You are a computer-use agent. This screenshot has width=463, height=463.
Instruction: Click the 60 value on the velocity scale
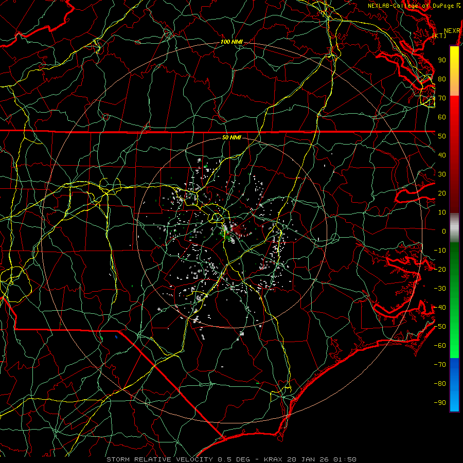[x=442, y=117]
